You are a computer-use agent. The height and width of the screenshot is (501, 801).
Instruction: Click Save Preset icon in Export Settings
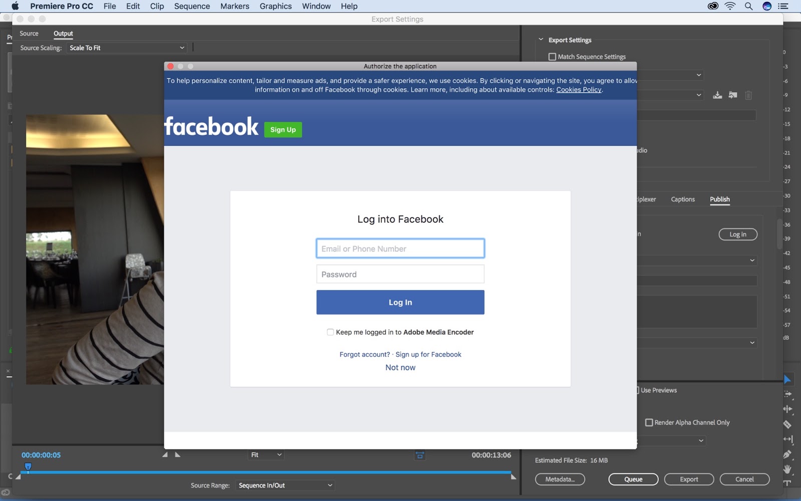coord(717,95)
